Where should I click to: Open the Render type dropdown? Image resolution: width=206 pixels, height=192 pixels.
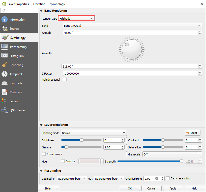pos(77,18)
